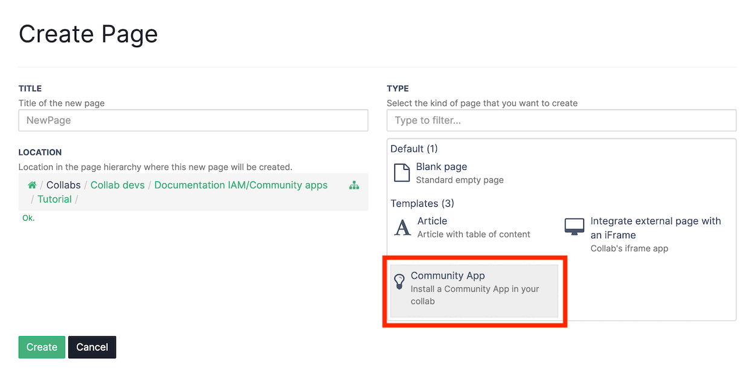Viewport: 755px width, 373px height.
Task: Click the Blank page document icon
Action: coord(402,173)
